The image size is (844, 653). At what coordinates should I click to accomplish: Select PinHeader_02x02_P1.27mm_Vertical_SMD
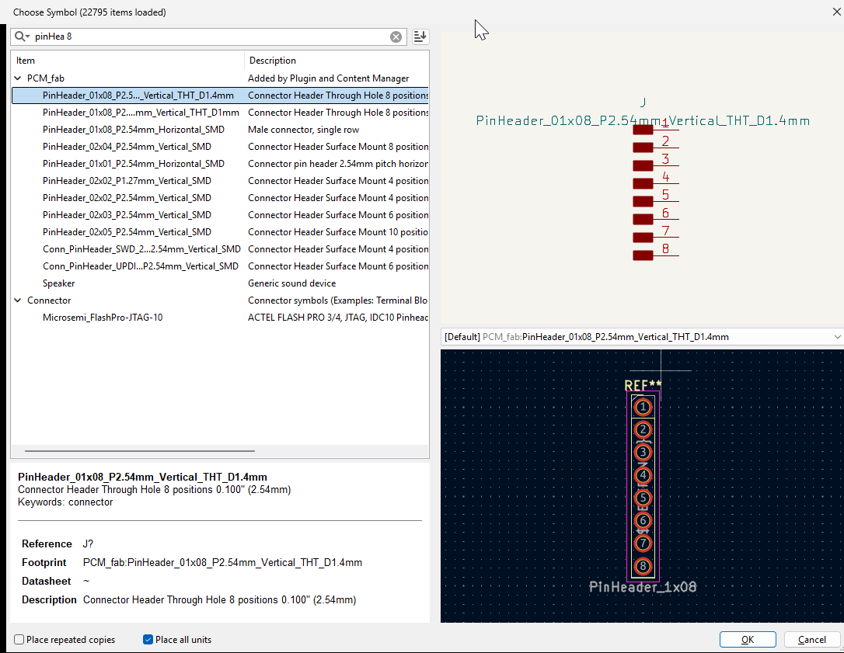220,181
